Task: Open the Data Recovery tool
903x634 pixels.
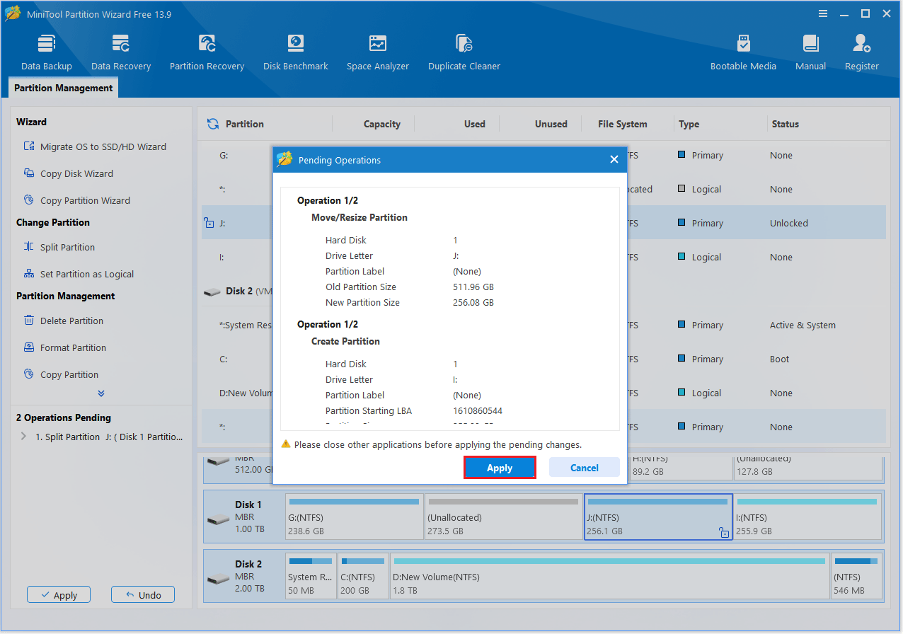Action: pos(121,52)
